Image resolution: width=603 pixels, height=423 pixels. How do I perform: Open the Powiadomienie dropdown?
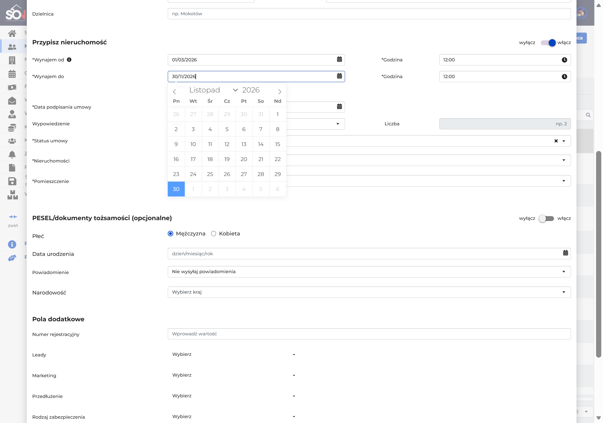[369, 272]
